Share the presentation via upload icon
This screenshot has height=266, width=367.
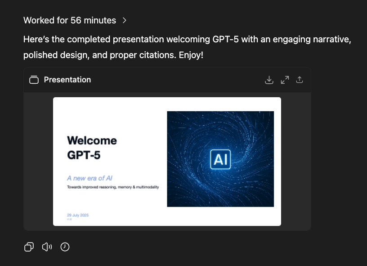click(300, 80)
